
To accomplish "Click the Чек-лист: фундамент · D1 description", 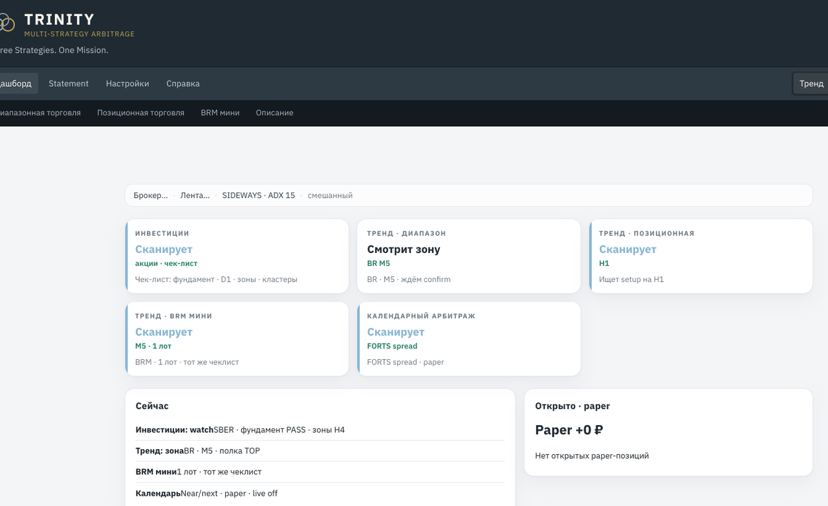I will point(216,280).
